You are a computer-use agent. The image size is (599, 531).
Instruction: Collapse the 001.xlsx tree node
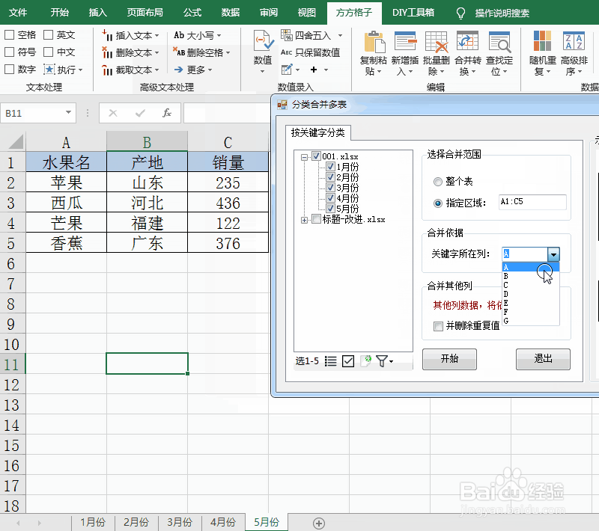304,157
